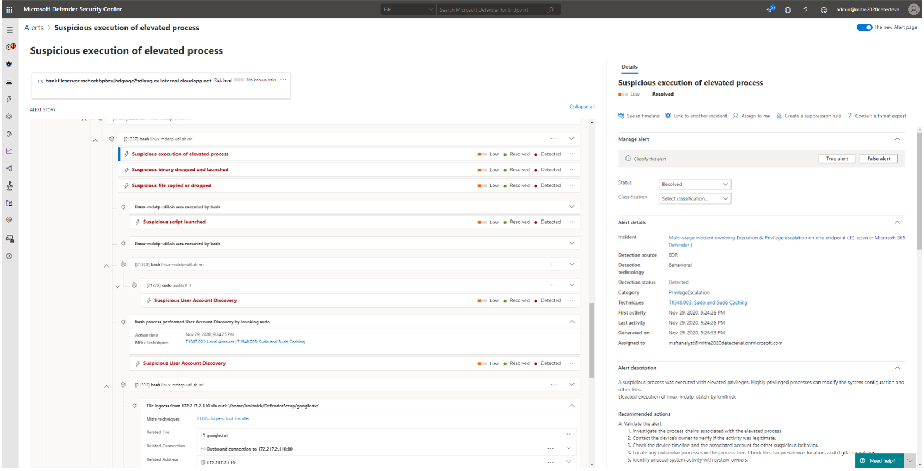This screenshot has width=924, height=471.
Task: Open notifications icon in top bar
Action: (770, 9)
